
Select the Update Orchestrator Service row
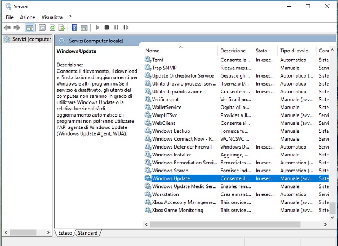237,75
